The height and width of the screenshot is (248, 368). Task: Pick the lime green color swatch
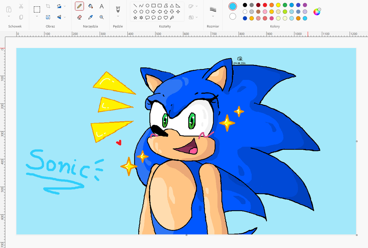(x=285, y=12)
